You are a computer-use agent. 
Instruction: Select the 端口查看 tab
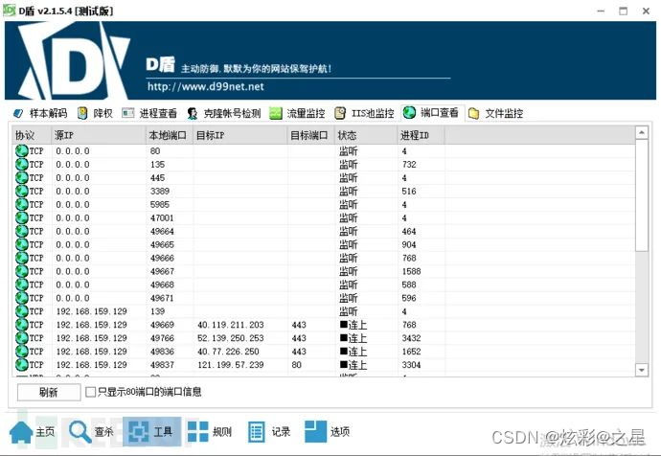(x=431, y=112)
